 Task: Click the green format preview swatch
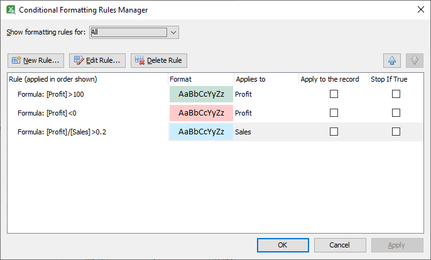[x=201, y=94]
